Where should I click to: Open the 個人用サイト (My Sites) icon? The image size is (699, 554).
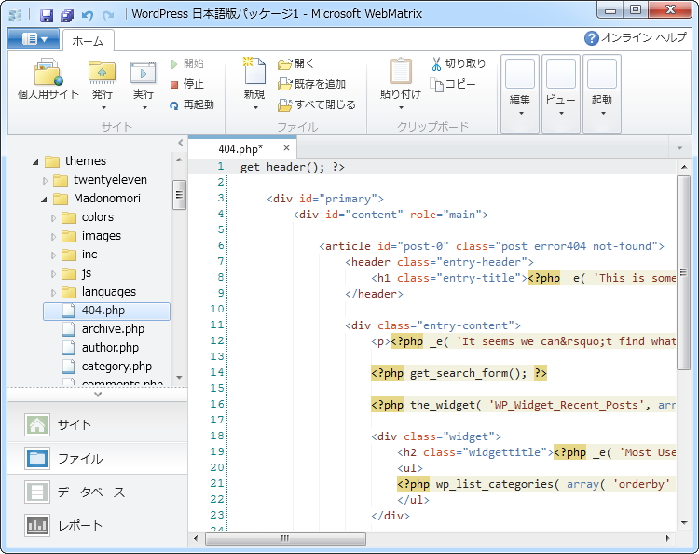coord(48,72)
